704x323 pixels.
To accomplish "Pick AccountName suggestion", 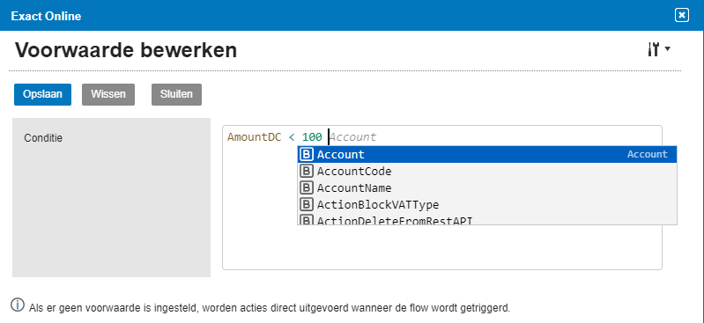I will (x=487, y=188).
